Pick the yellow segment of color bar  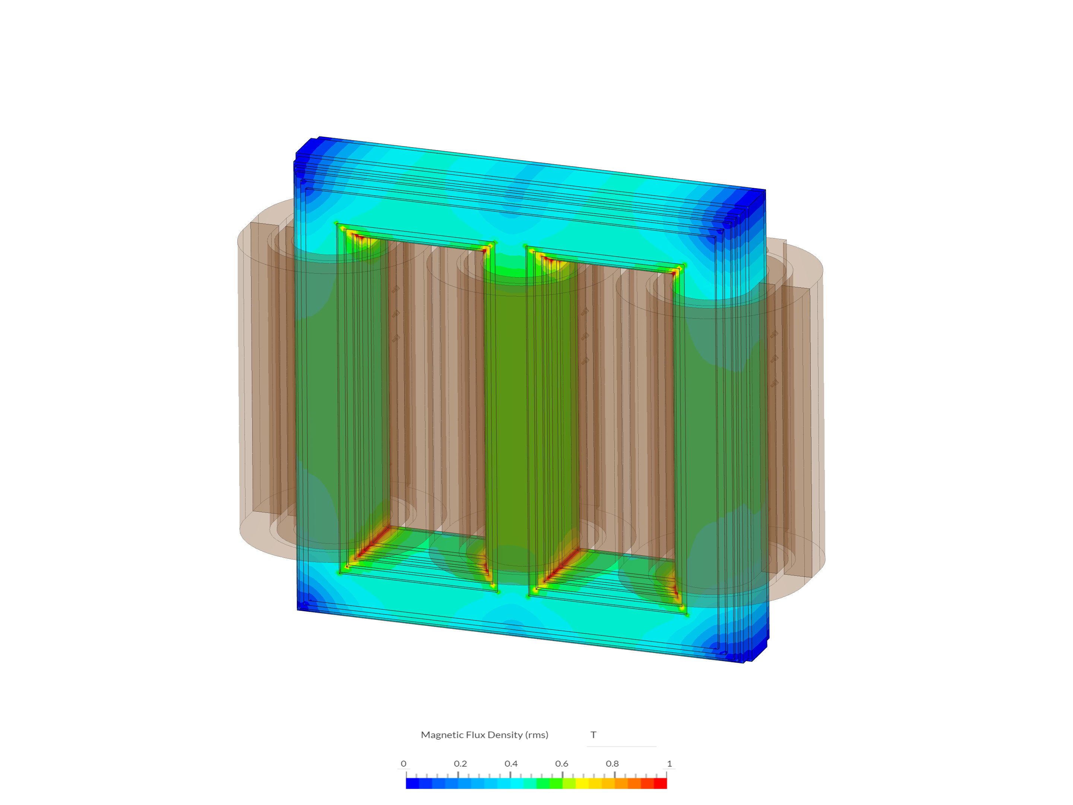582,783
